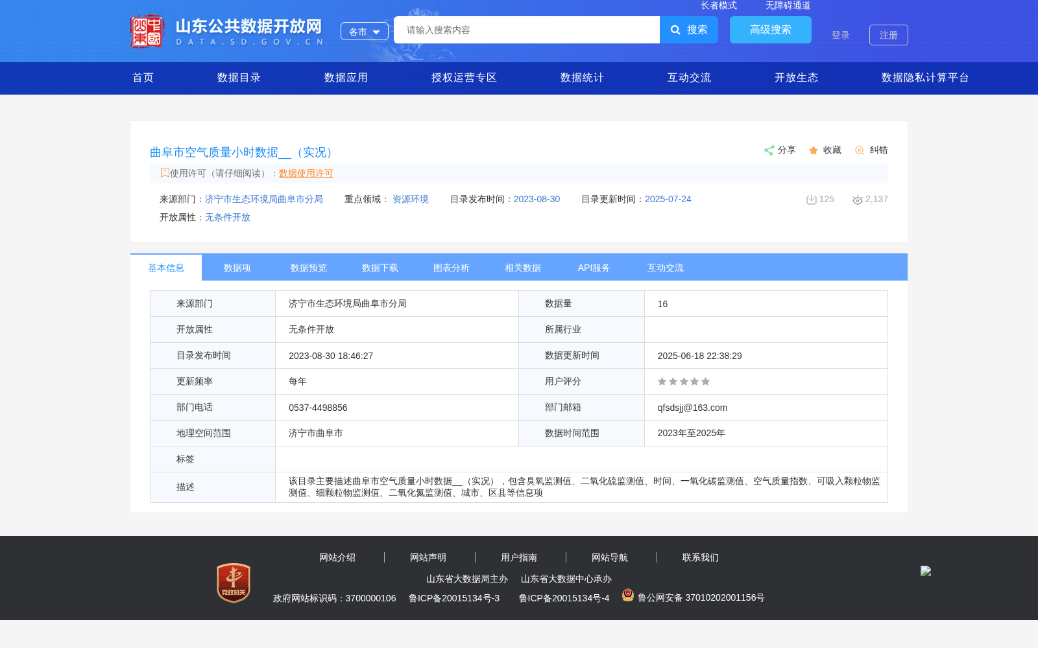Click the view count eye icon beside 2,137
Image resolution: width=1038 pixels, height=648 pixels.
(x=858, y=200)
